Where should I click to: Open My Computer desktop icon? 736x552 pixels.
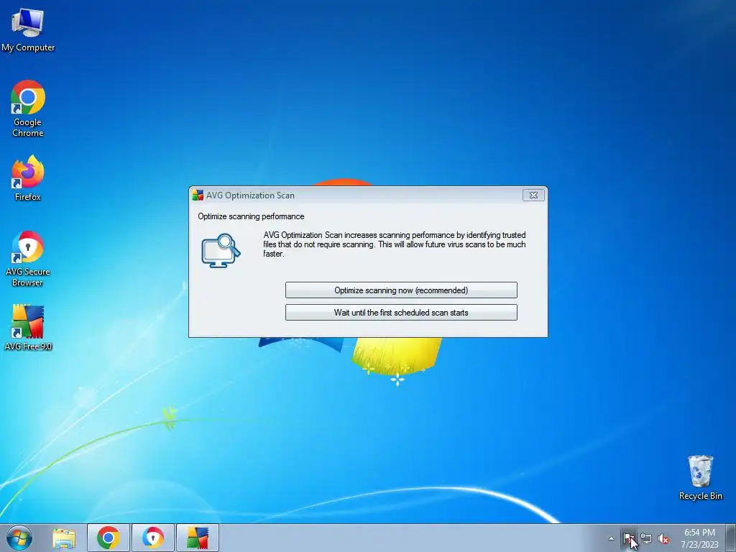tap(28, 29)
